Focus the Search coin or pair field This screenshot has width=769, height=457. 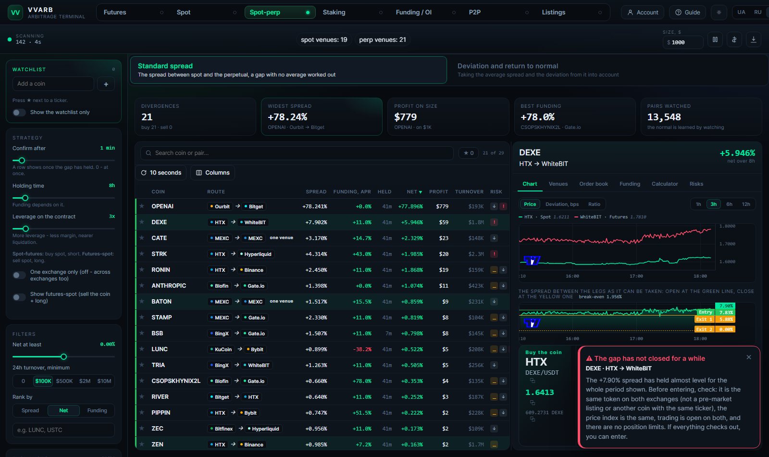(x=297, y=153)
